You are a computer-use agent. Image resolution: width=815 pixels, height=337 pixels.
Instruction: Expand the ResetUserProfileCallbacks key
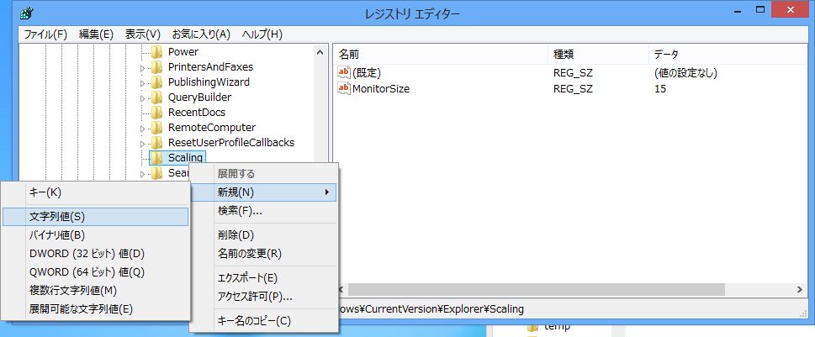click(x=142, y=143)
